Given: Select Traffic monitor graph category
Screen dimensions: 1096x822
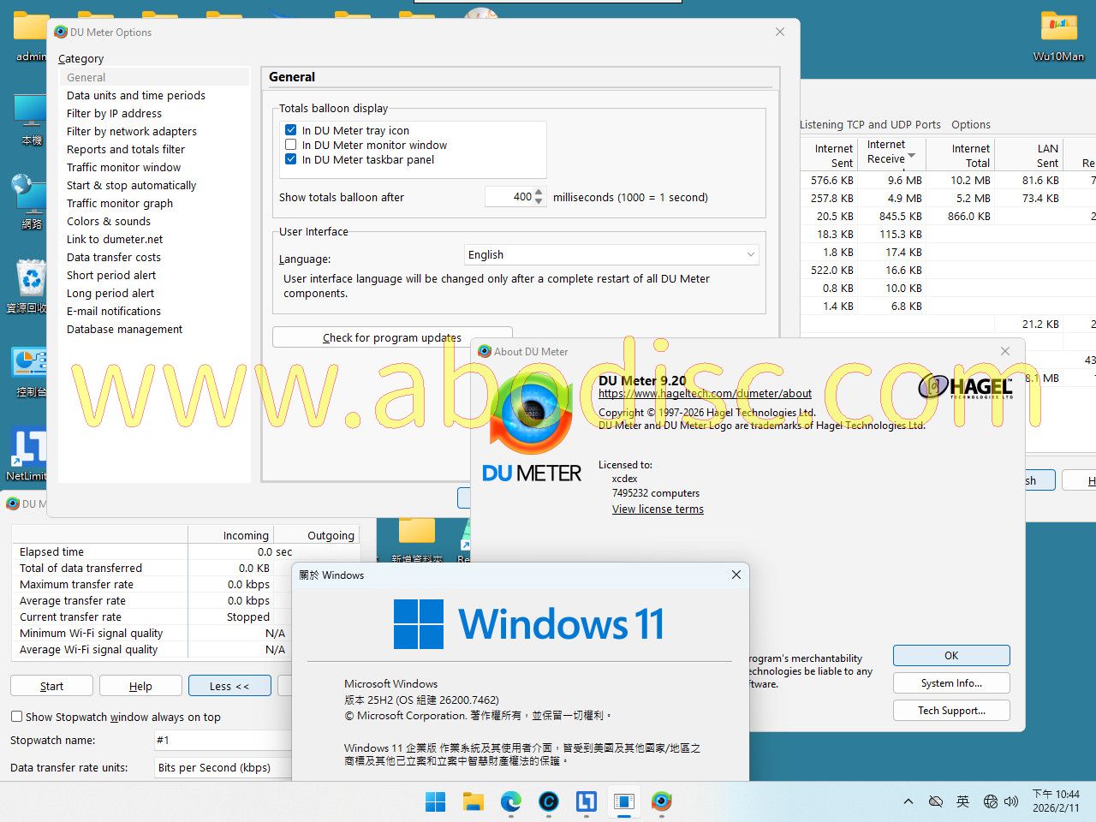Looking at the screenshot, I should tap(120, 203).
